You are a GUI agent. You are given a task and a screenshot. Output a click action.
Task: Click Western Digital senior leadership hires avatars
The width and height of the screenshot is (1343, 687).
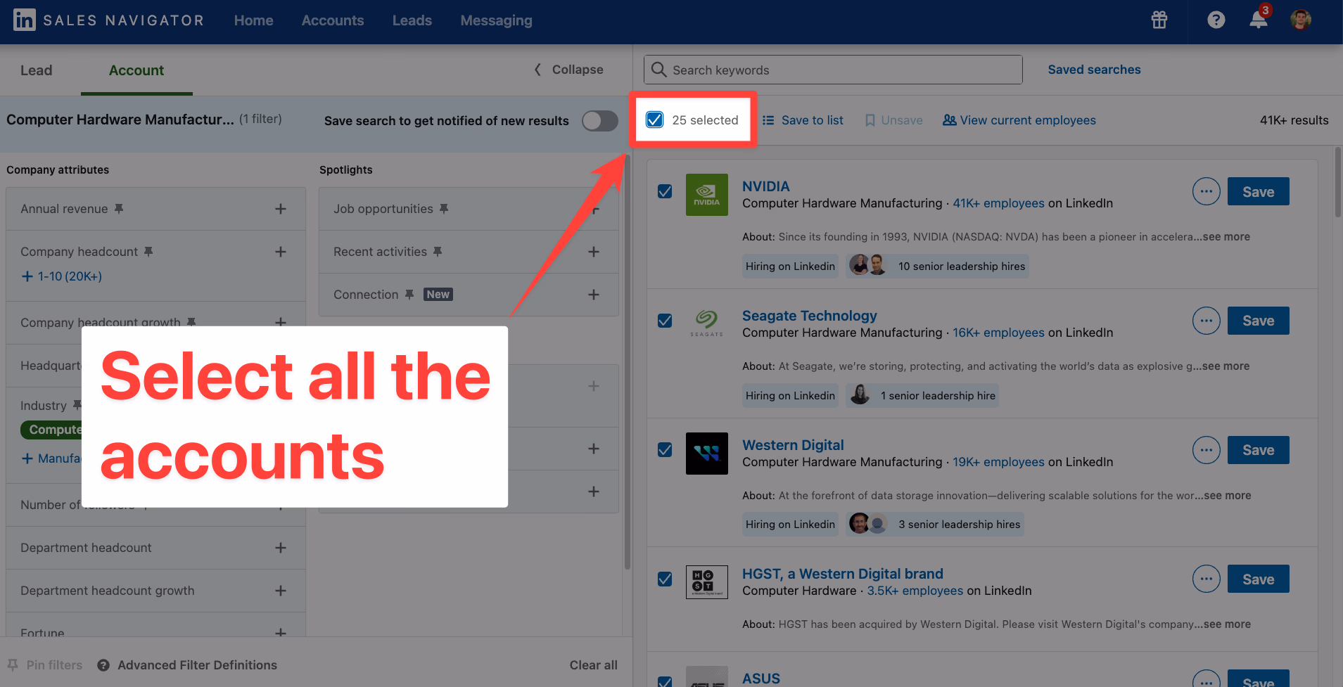click(x=867, y=524)
